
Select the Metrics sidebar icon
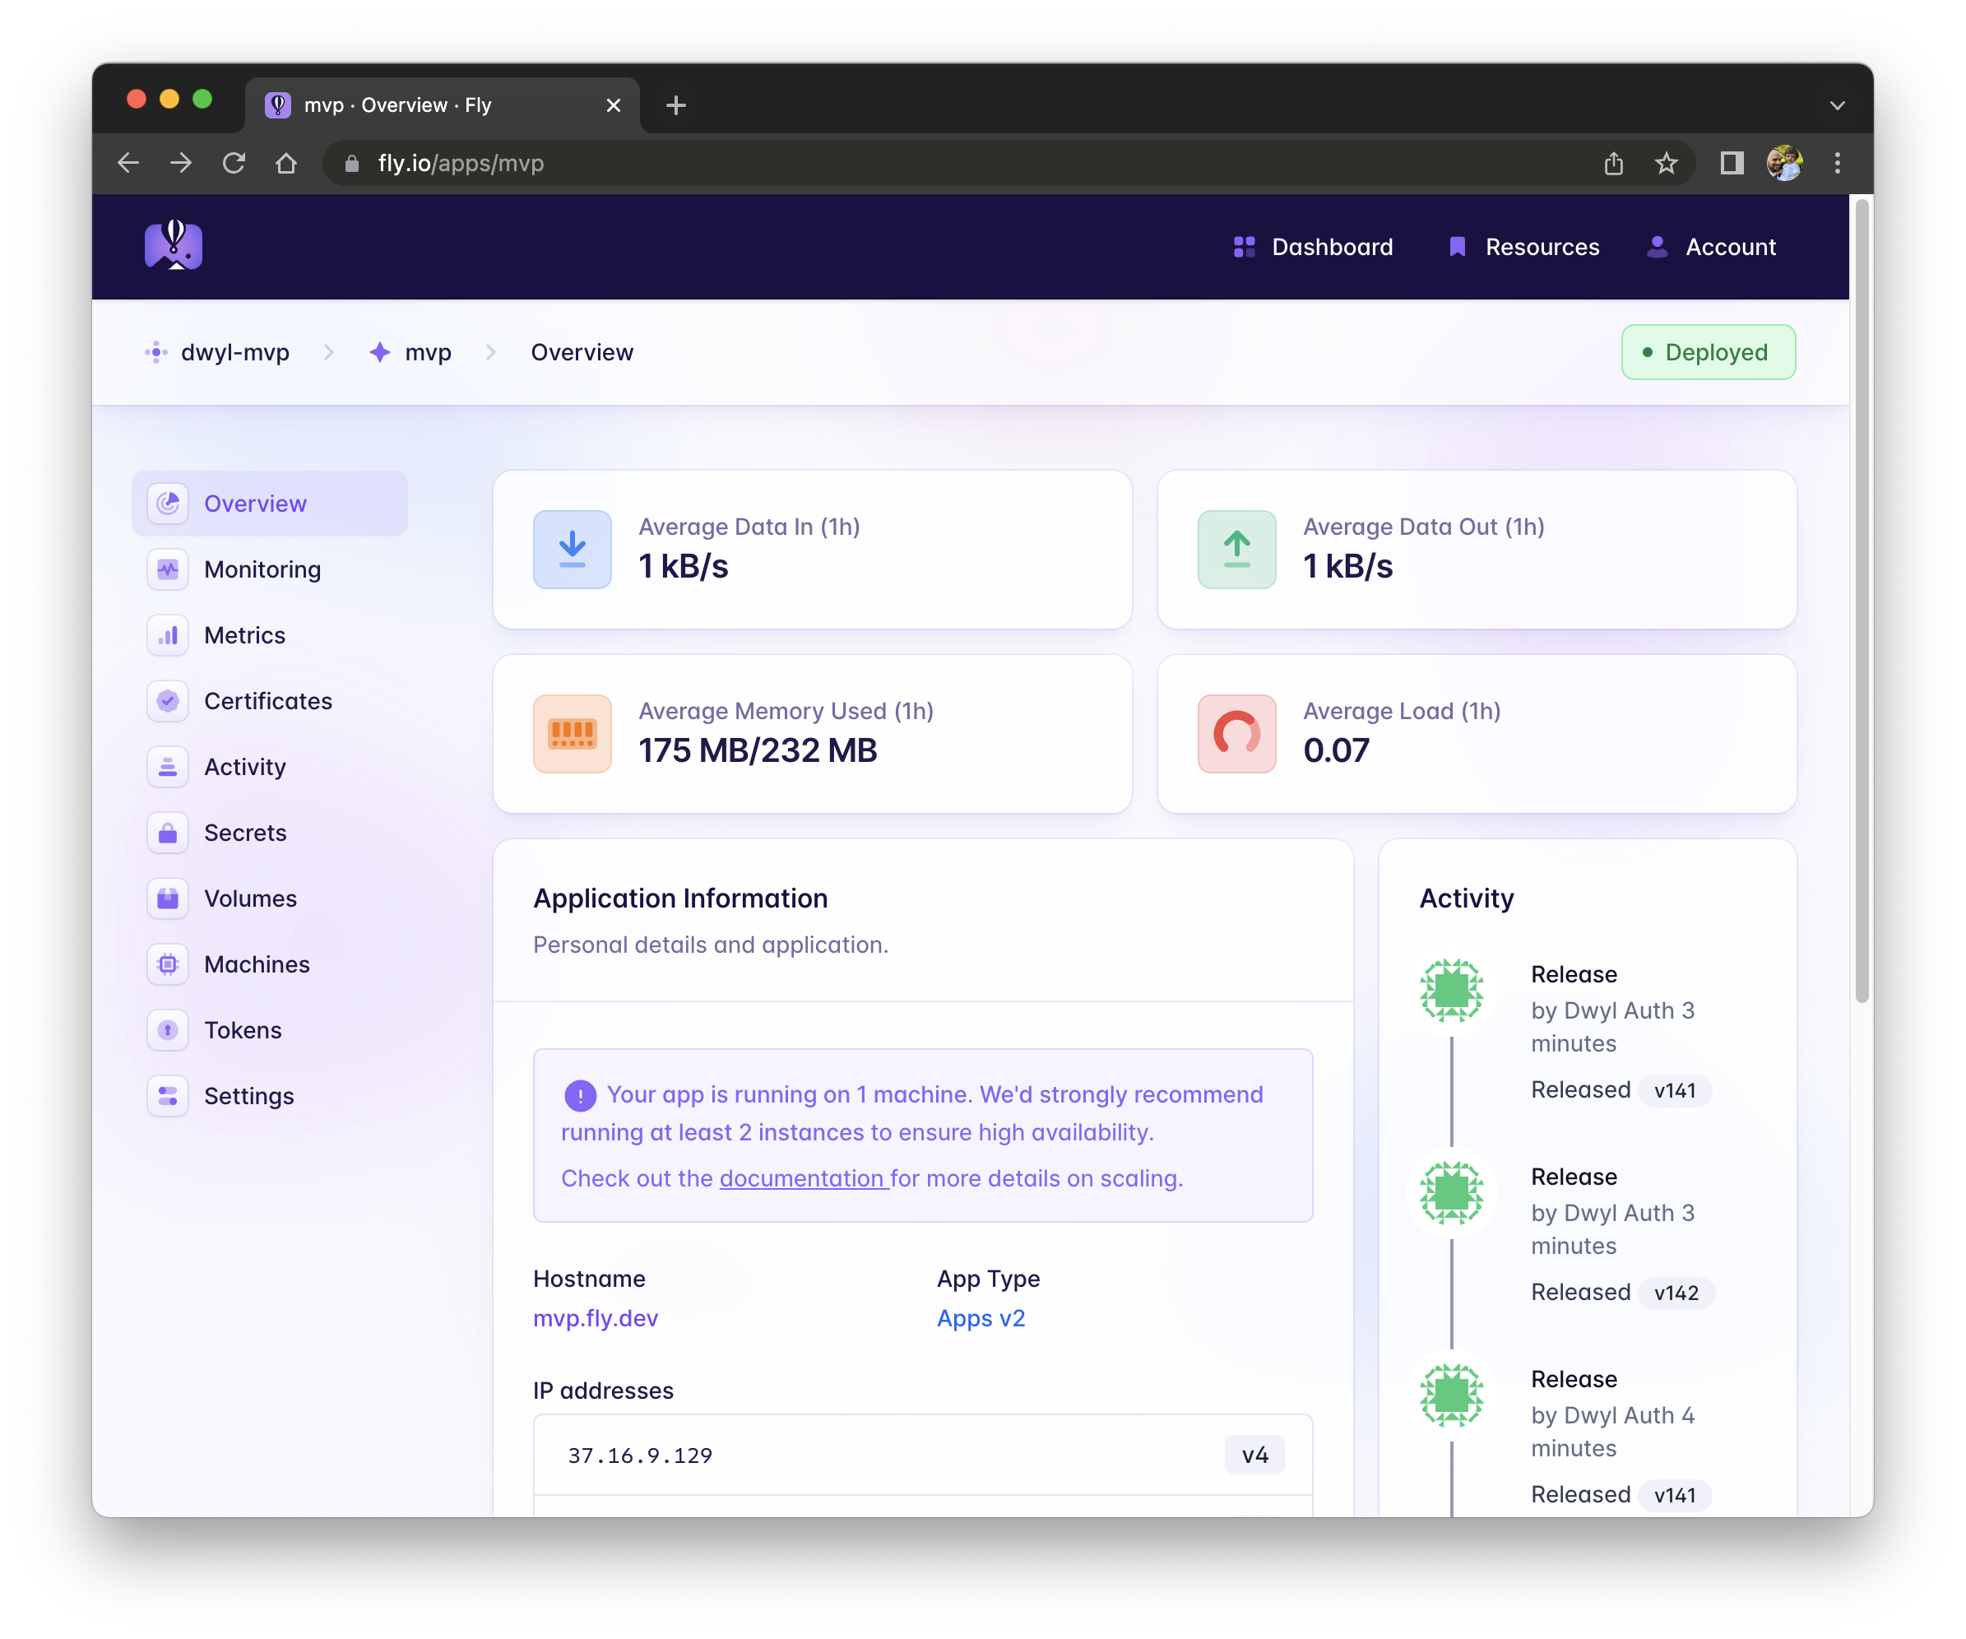coord(244,635)
